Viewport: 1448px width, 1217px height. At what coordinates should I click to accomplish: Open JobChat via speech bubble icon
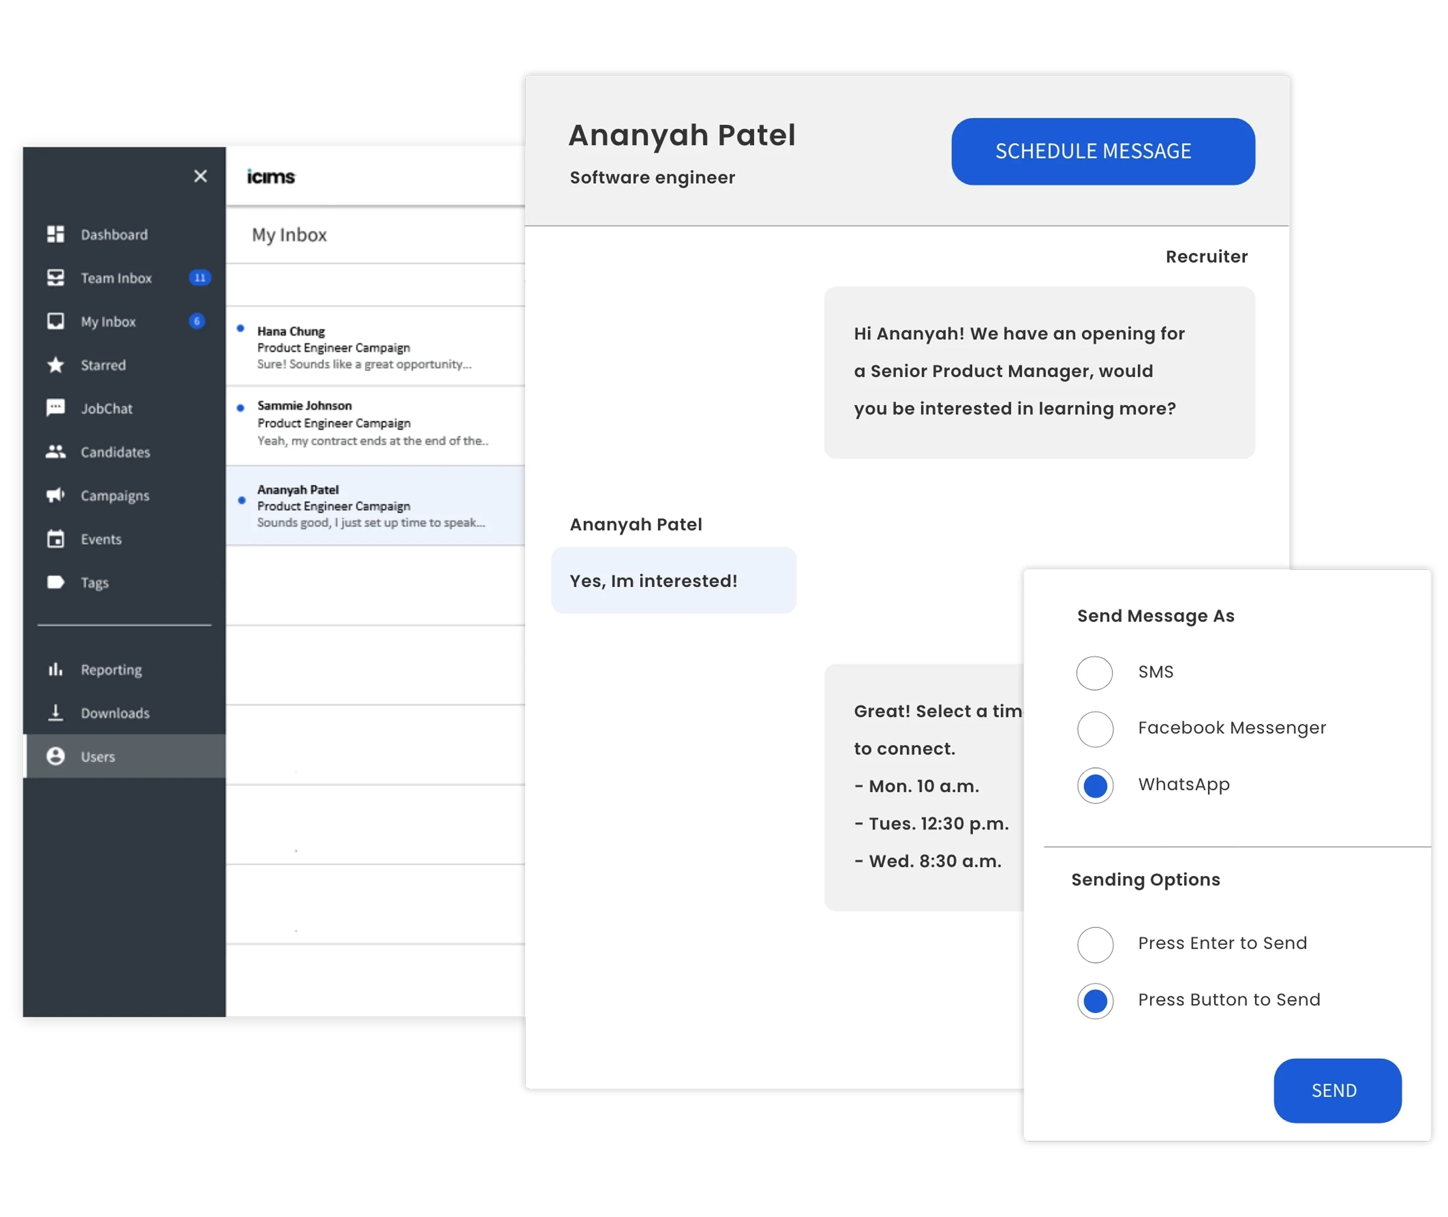(x=55, y=408)
